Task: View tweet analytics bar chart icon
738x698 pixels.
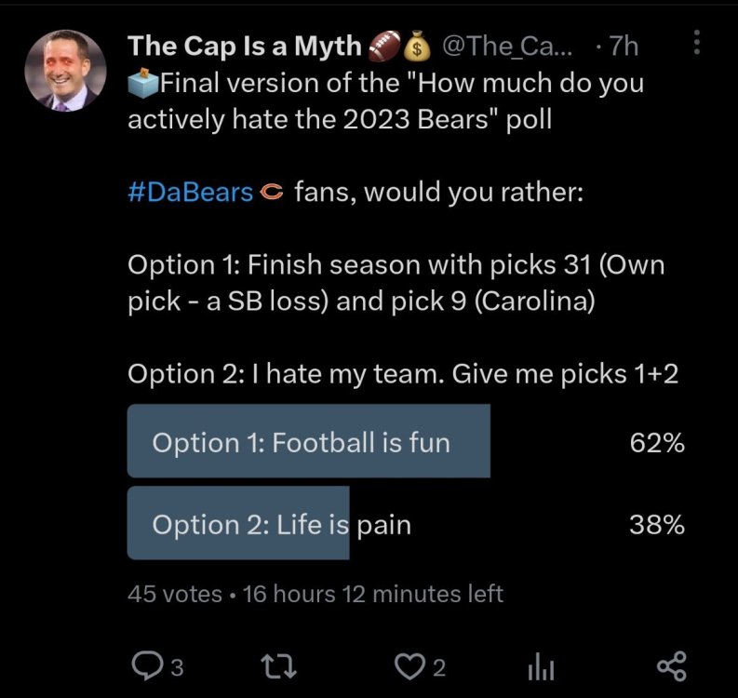Action: point(541,665)
